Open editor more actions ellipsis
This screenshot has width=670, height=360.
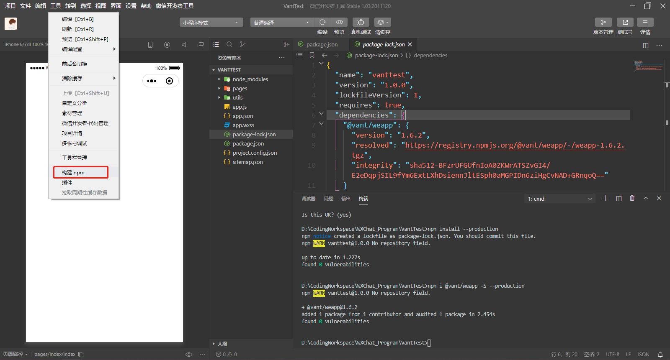click(659, 45)
